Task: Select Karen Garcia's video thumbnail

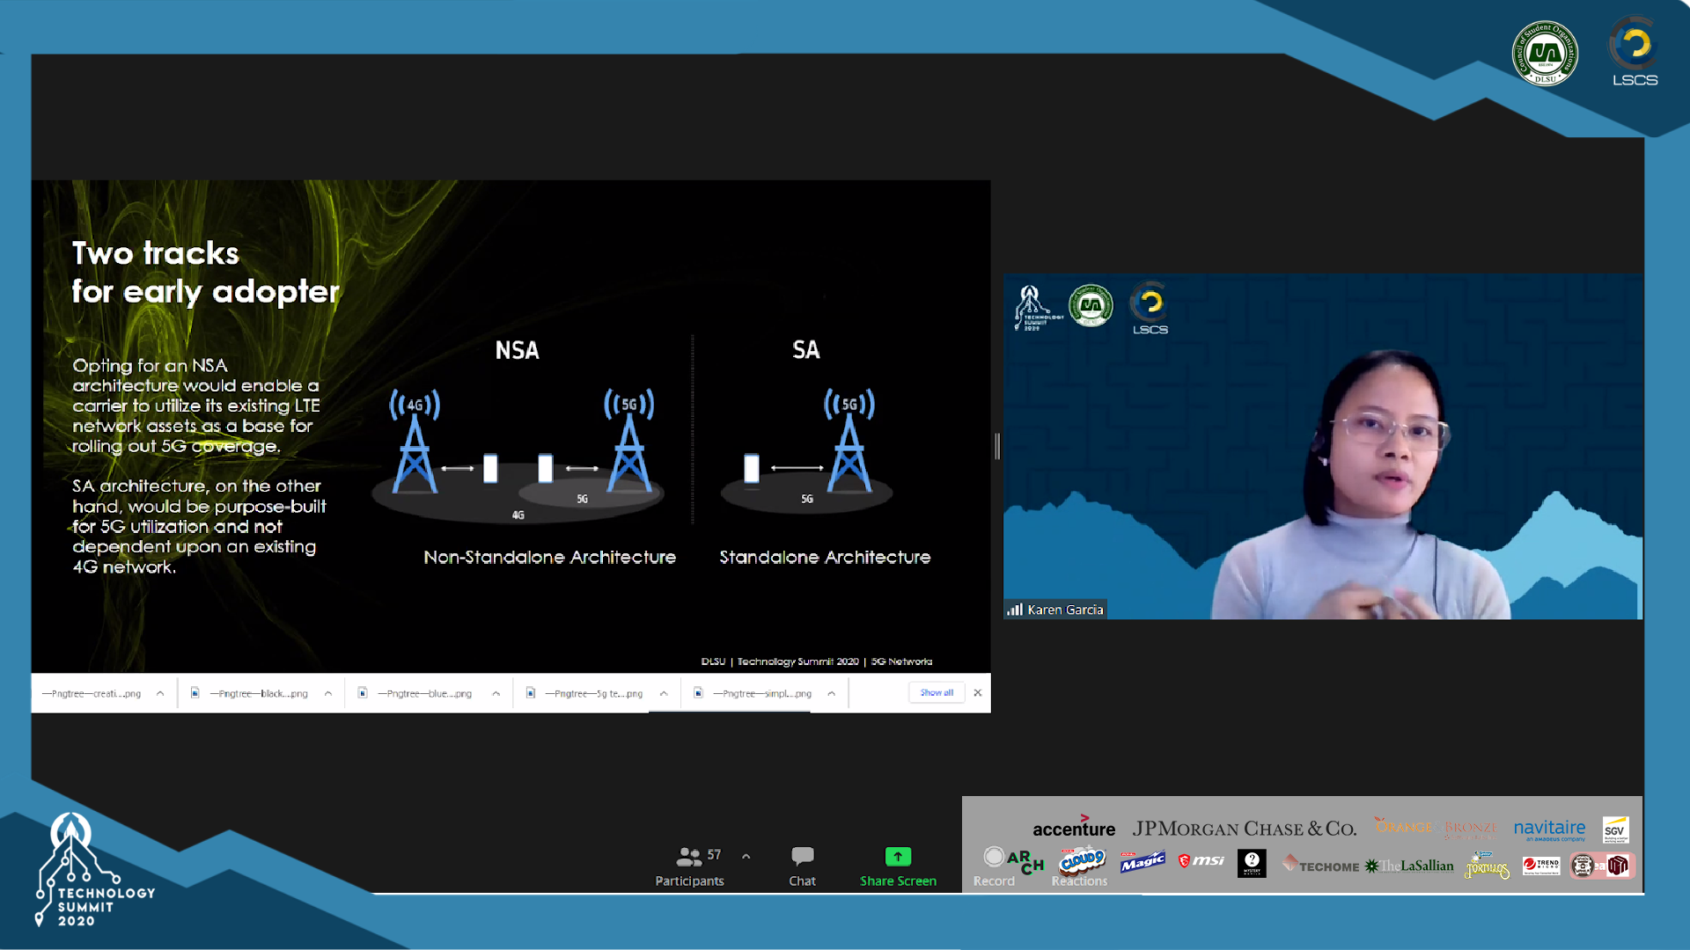Action: [x=1322, y=447]
